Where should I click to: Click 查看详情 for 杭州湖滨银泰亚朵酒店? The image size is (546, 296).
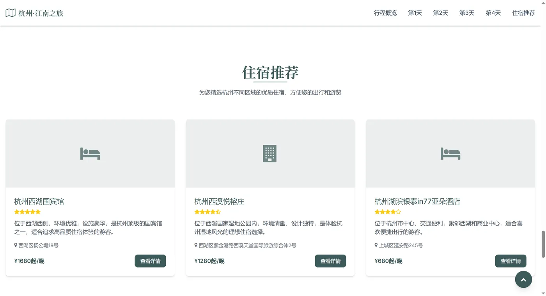tap(511, 261)
